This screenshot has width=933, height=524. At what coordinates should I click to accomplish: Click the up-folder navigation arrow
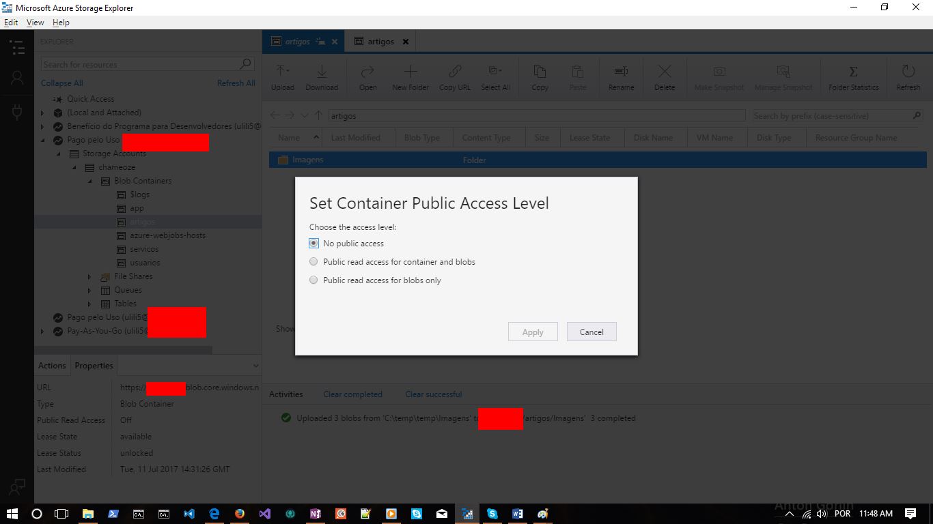(x=318, y=116)
